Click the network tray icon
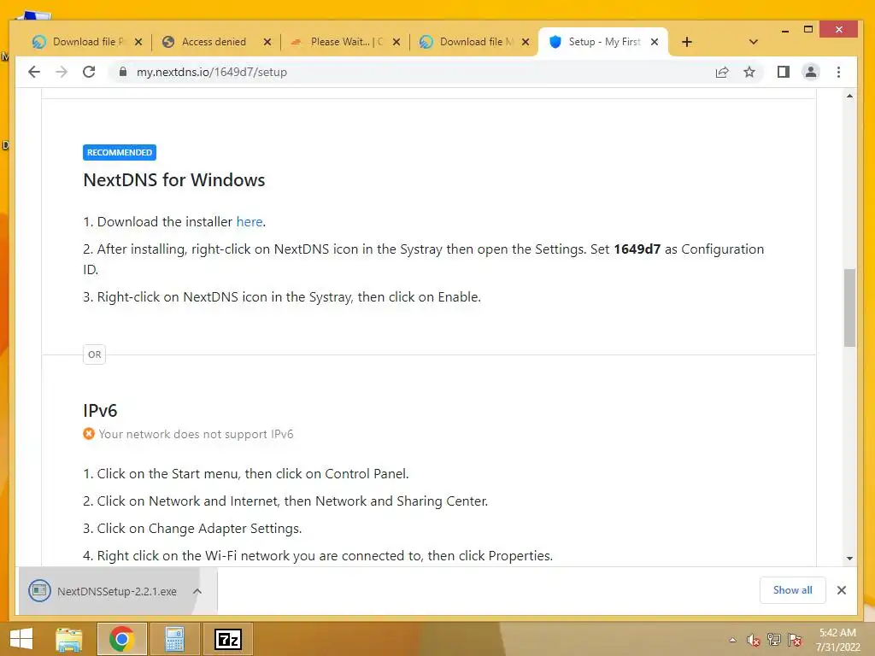This screenshot has width=875, height=656. [774, 640]
